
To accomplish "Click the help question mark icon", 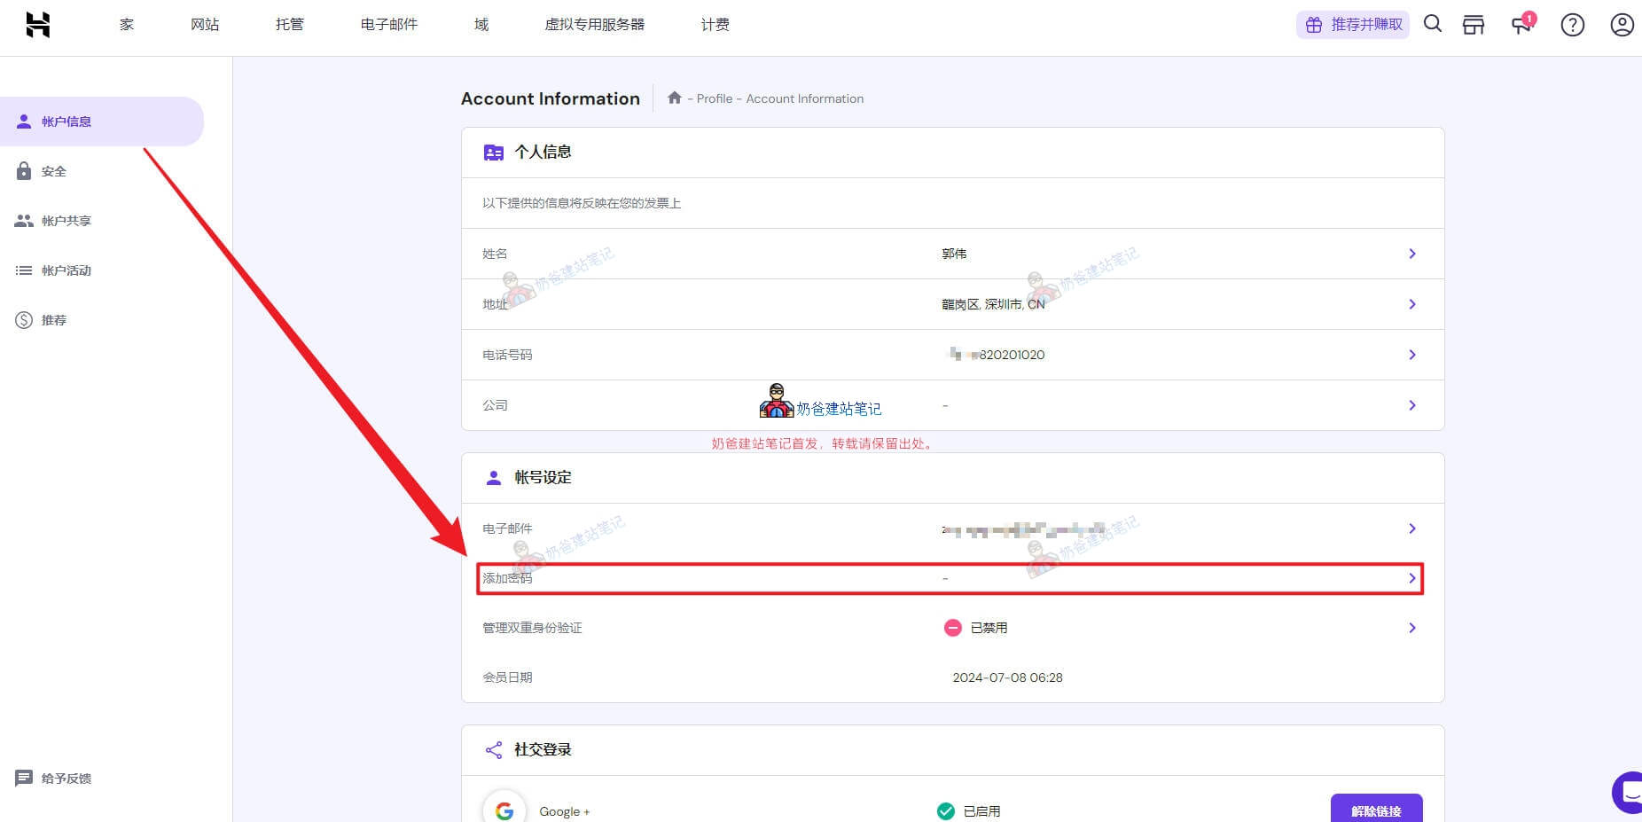I will click(x=1572, y=25).
